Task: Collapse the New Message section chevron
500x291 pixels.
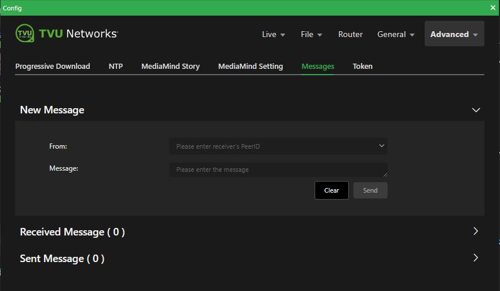Action: coord(476,110)
